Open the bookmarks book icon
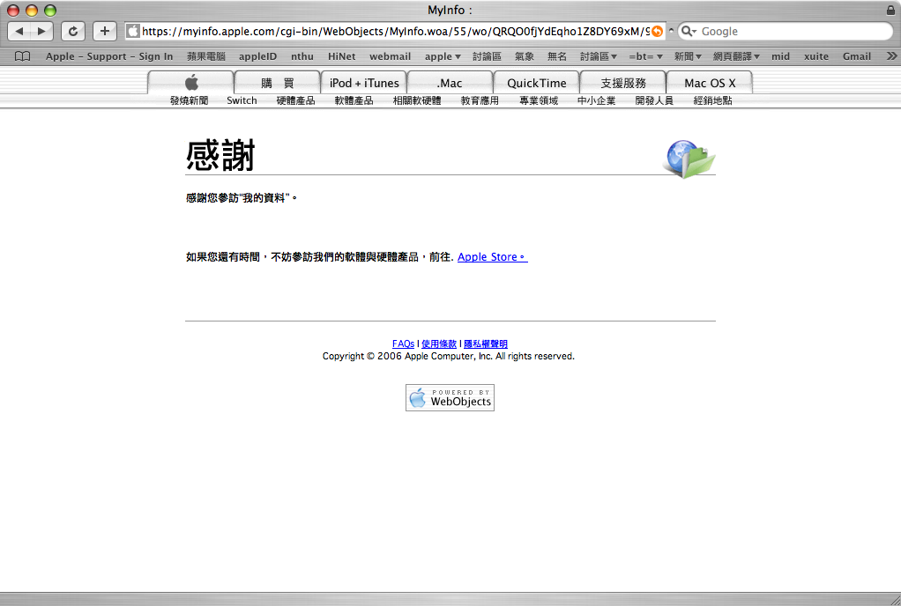901x606 pixels. 22,56
